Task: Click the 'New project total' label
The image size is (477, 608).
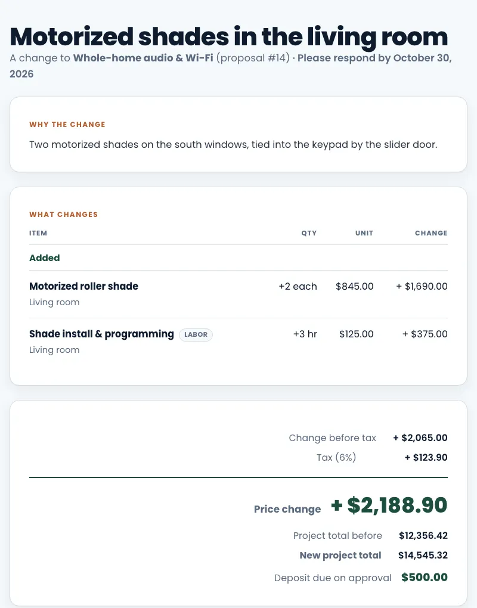Action: click(x=340, y=556)
